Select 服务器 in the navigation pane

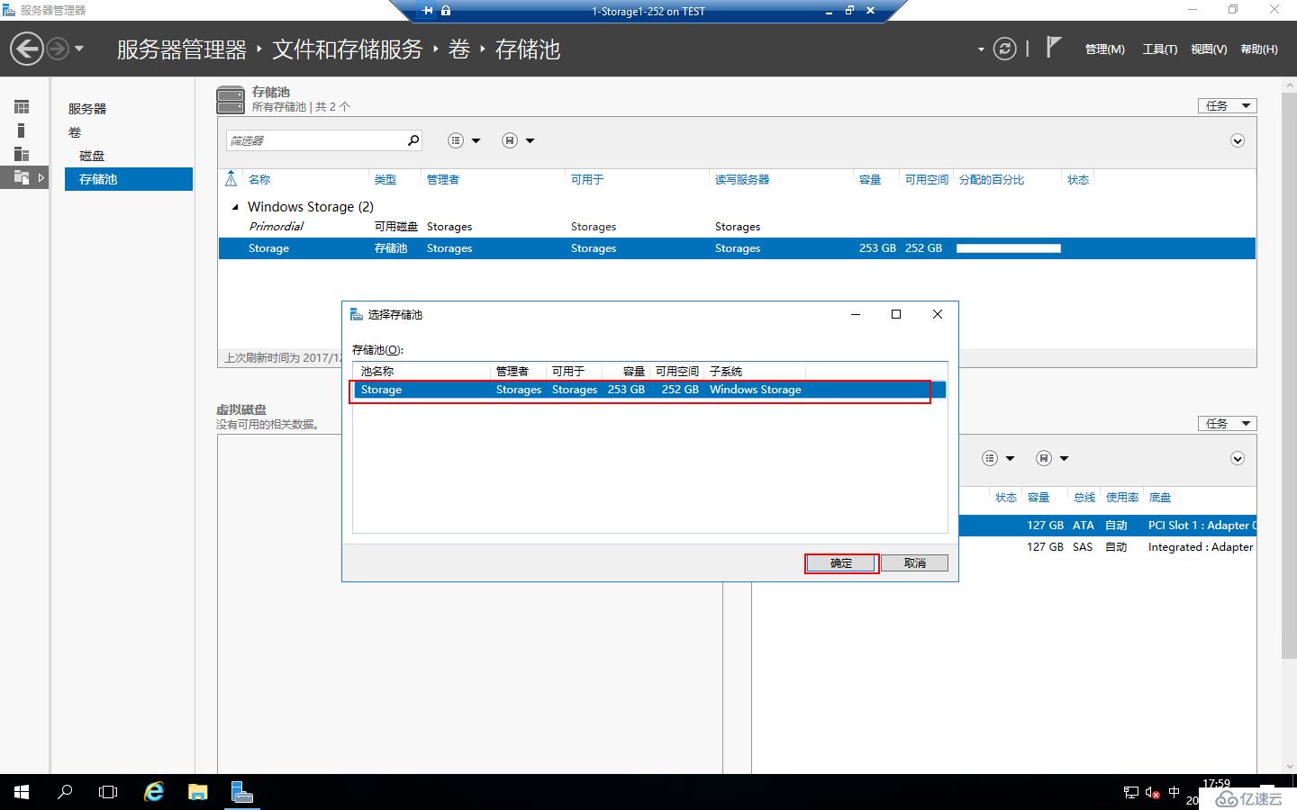[x=87, y=109]
